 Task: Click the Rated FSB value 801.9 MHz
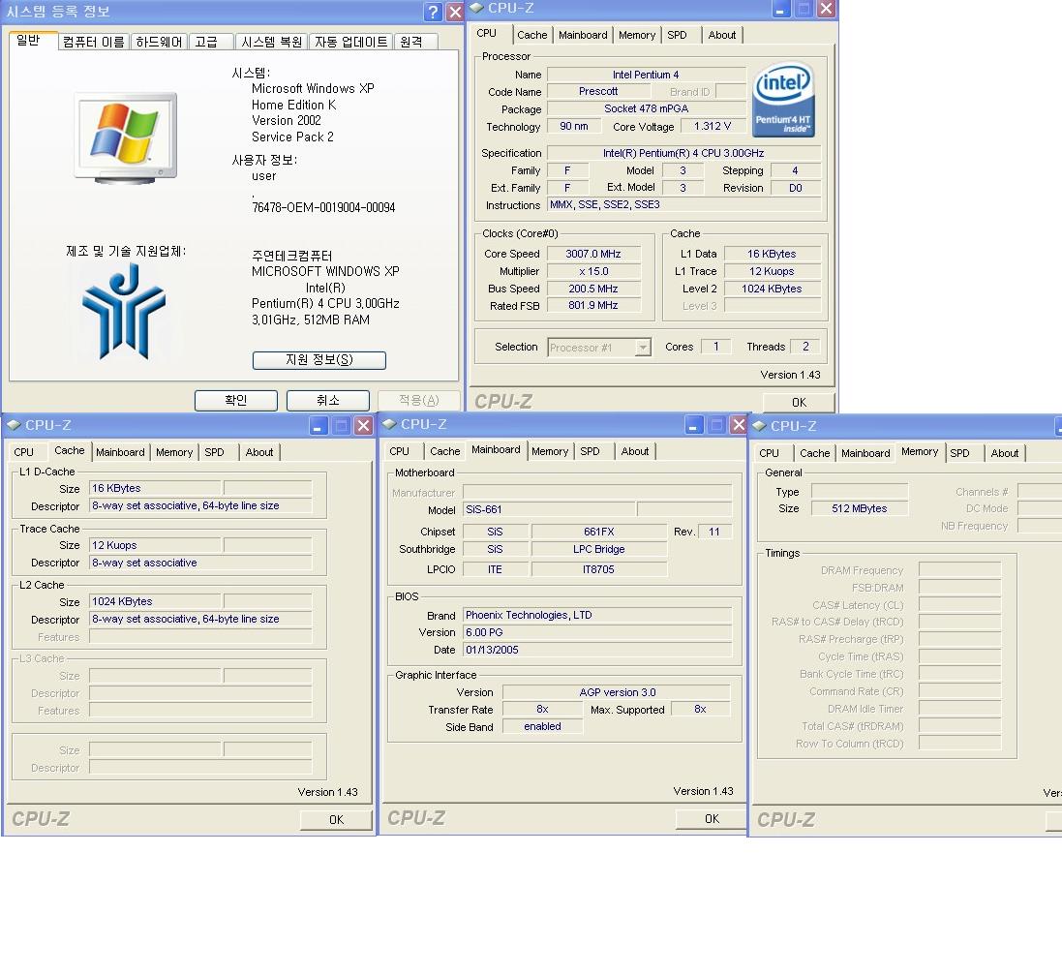click(593, 306)
